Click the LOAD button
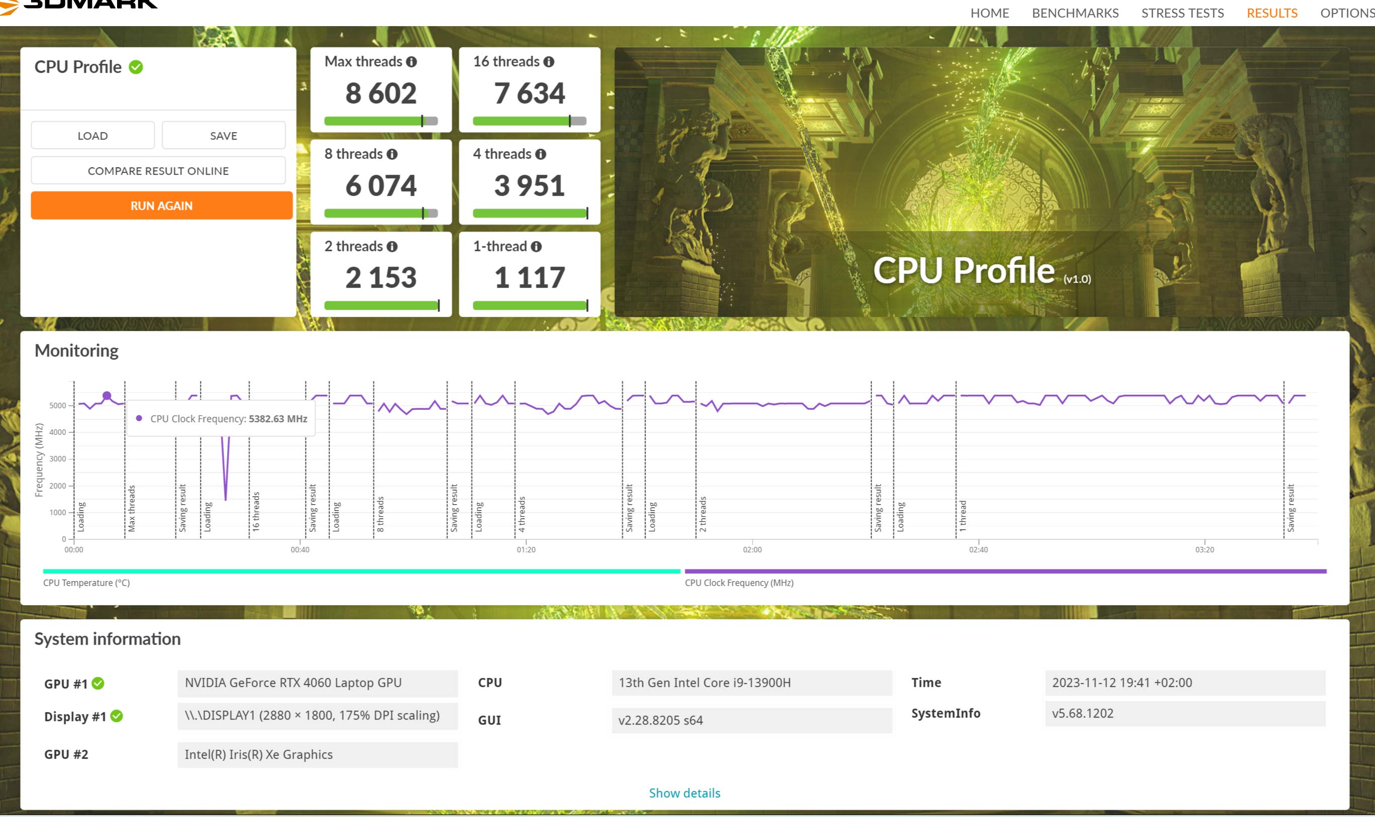 pos(92,136)
